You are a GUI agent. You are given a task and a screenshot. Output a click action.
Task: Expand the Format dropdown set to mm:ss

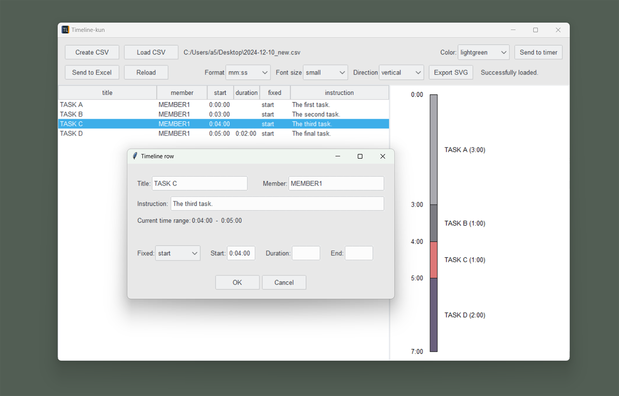248,73
